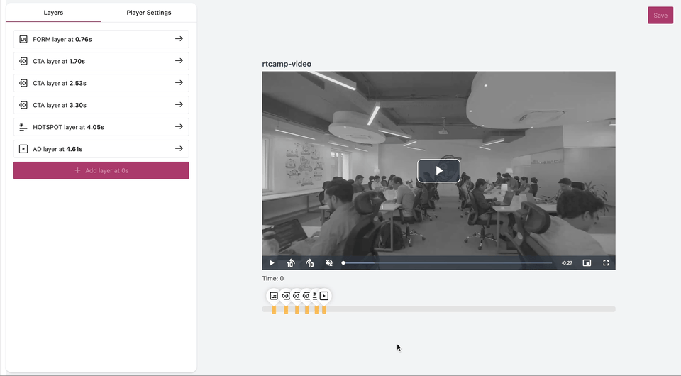This screenshot has height=376, width=681.
Task: Click the video progress seek bar
Action: pyautogui.click(x=447, y=262)
